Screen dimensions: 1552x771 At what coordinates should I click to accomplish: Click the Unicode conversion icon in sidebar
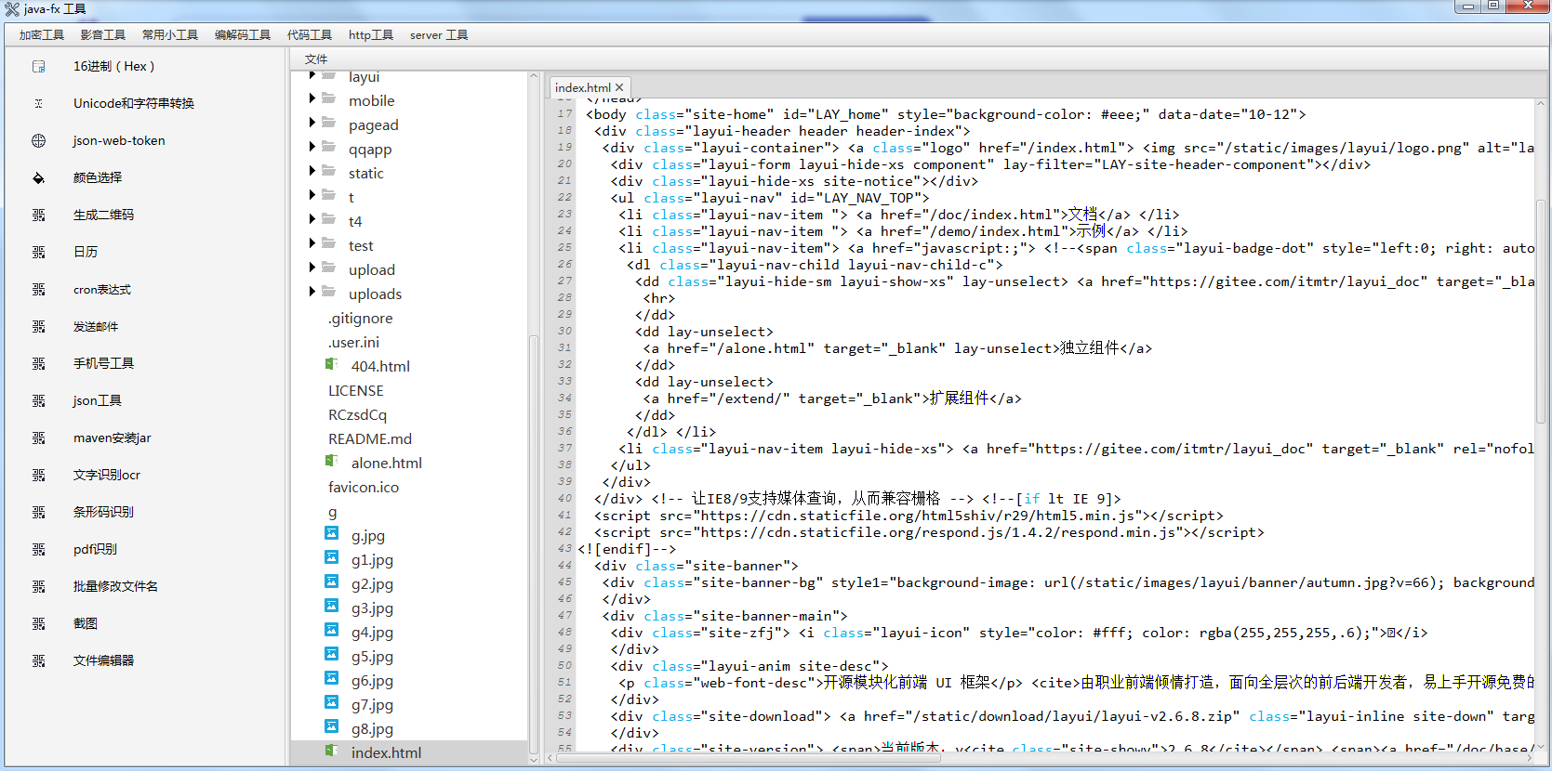click(x=38, y=104)
